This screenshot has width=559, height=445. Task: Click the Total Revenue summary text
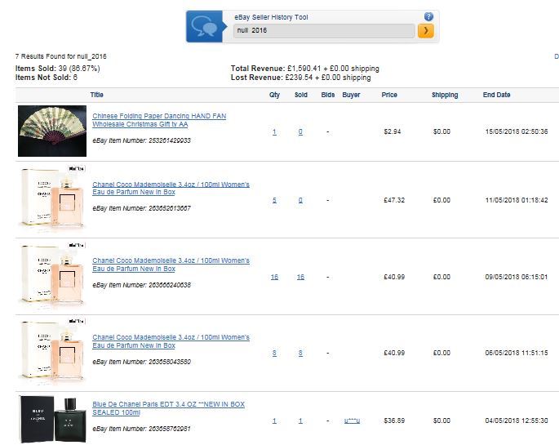tap(305, 69)
